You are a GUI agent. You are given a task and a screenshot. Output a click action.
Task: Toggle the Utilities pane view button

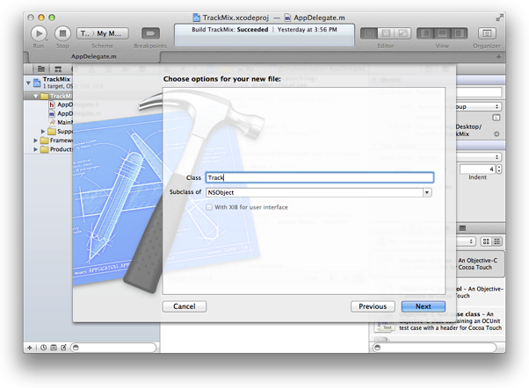460,33
